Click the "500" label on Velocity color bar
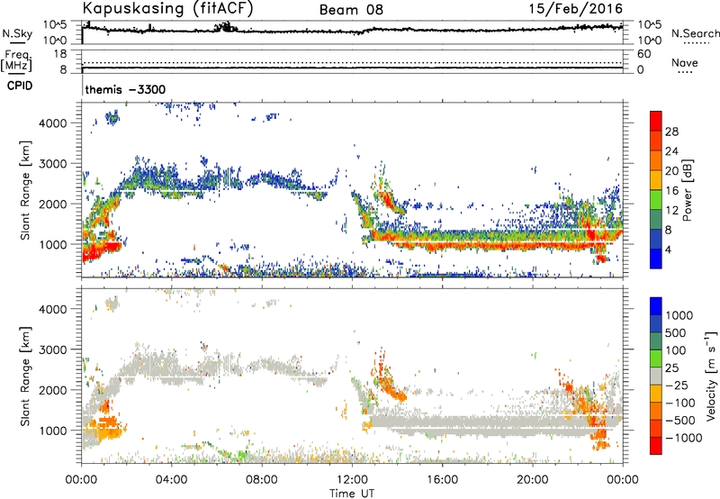This screenshot has width=720, height=499. pyautogui.click(x=676, y=333)
